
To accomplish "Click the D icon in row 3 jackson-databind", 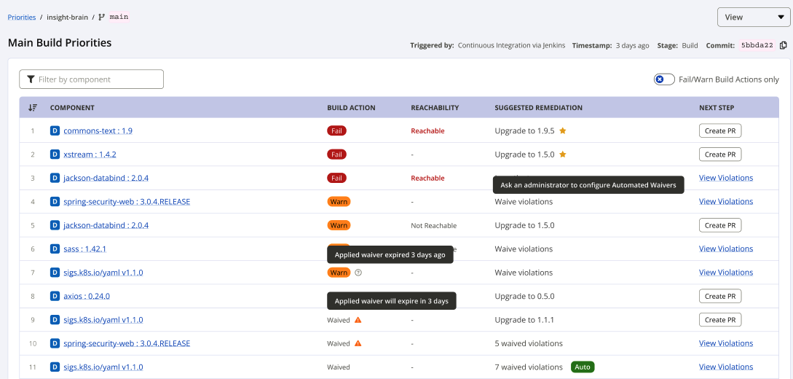I will point(55,178).
